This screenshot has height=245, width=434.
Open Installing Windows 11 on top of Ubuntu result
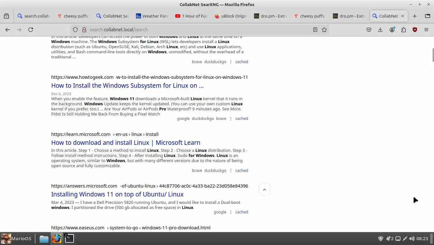(117, 194)
